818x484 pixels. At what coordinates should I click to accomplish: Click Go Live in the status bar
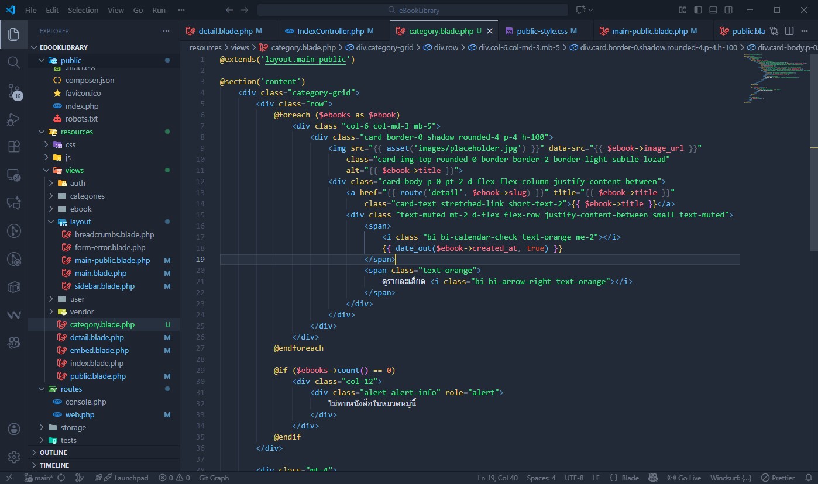point(684,478)
